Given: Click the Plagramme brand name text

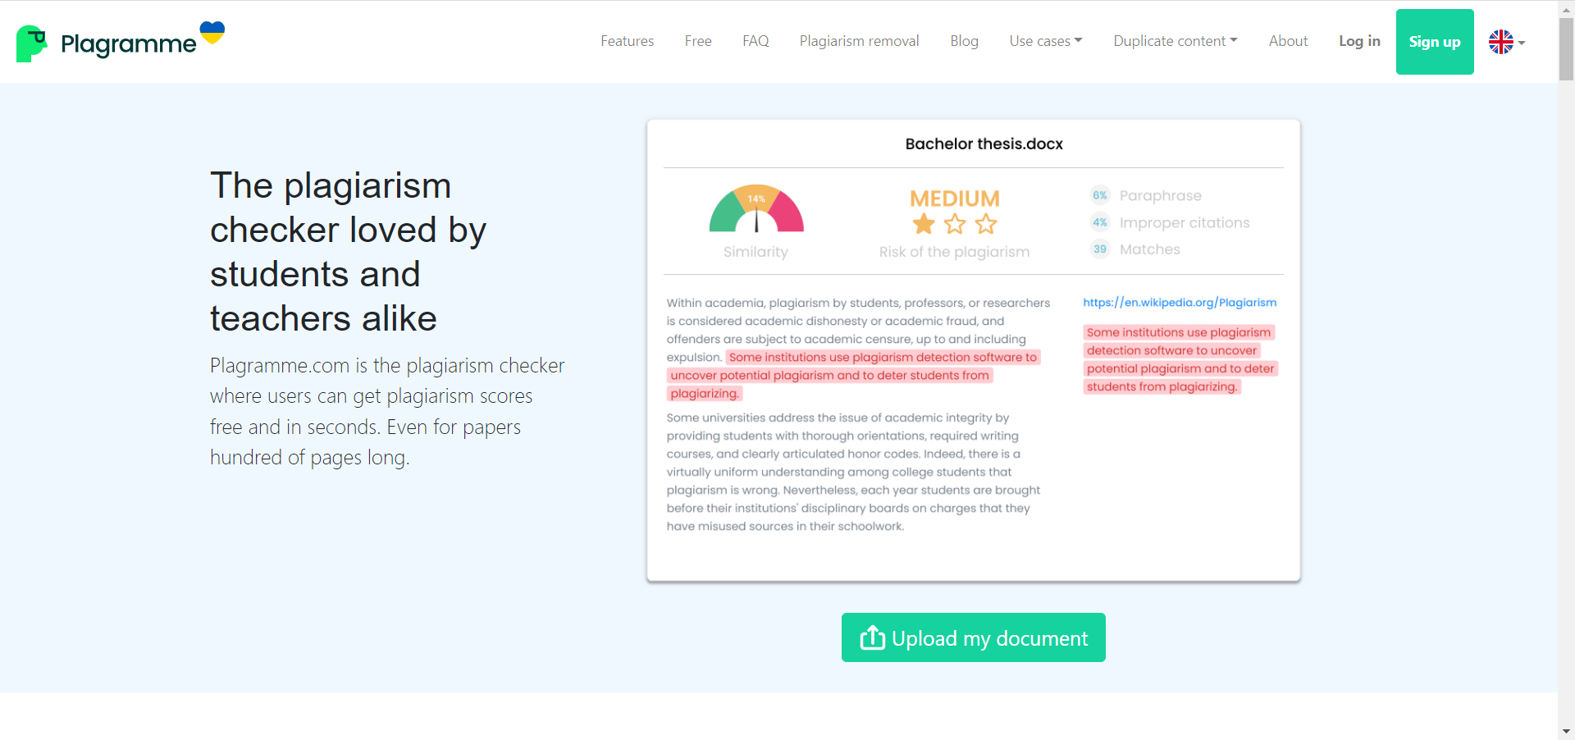Looking at the screenshot, I should pyautogui.click(x=129, y=43).
